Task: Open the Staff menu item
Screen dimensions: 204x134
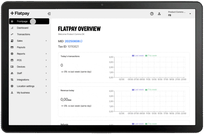Action: [29, 73]
